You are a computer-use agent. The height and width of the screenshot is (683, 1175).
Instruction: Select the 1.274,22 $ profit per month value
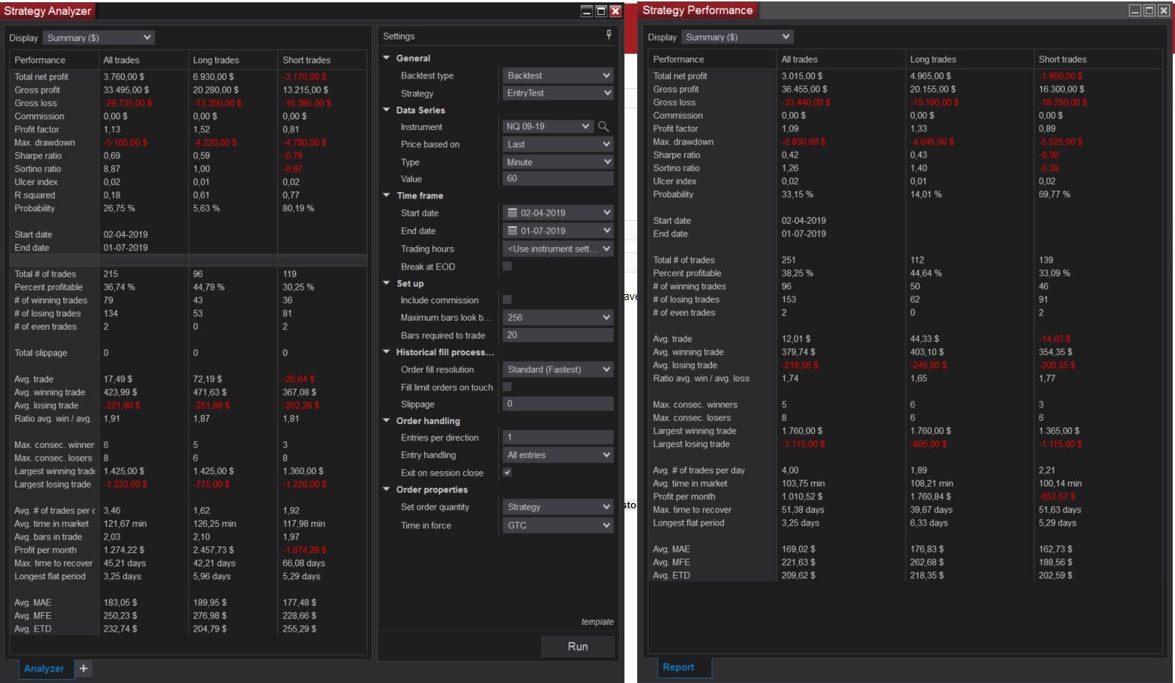124,550
